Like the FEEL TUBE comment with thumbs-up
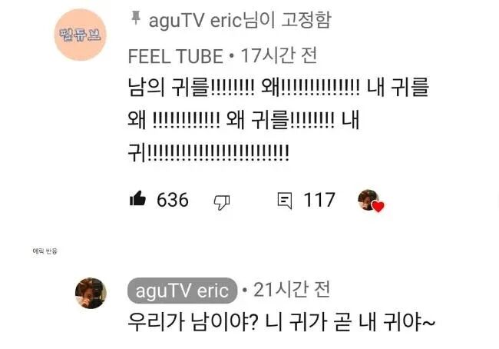 (137, 199)
